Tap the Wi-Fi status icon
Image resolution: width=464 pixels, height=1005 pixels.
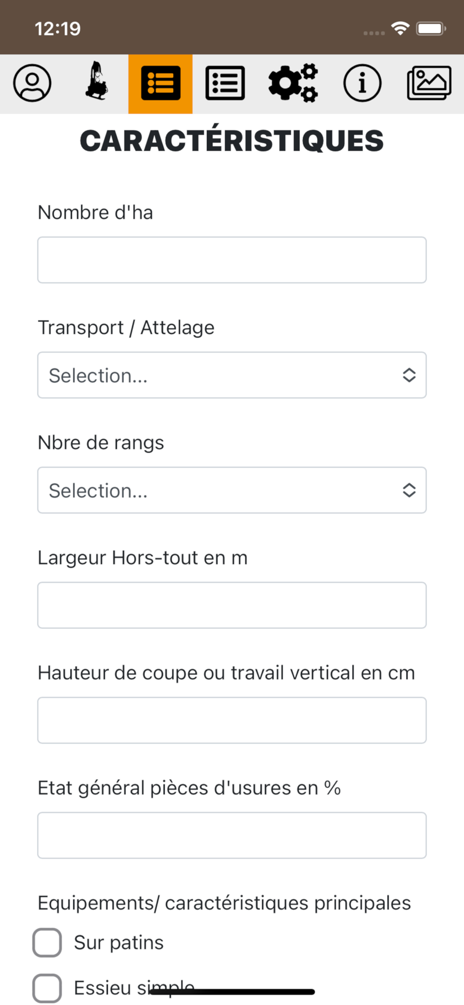[x=400, y=29]
